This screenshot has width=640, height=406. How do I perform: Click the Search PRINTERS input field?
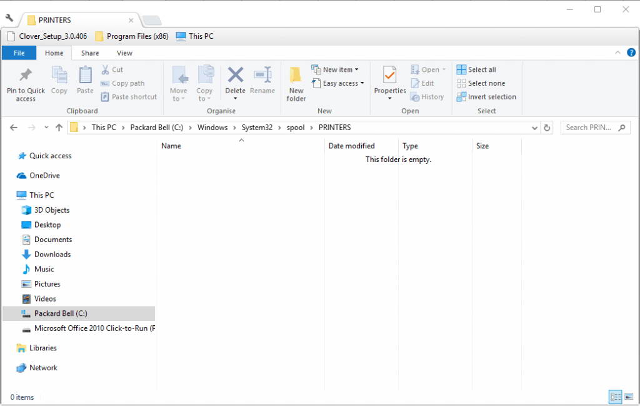(590, 128)
